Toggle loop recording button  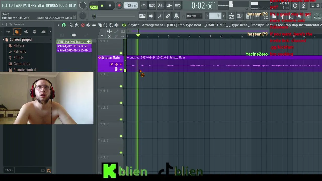pos(178,5)
